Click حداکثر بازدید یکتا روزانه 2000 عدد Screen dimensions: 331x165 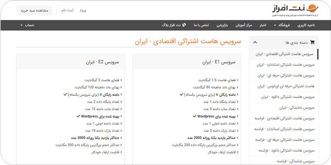tap(211, 138)
